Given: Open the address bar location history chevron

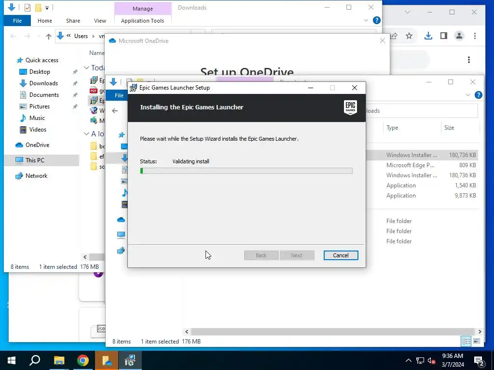Looking at the screenshot, I should pos(69,36).
